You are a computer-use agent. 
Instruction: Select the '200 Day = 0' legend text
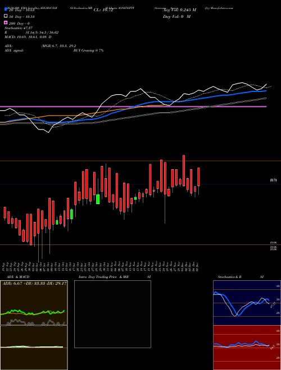tap(20, 24)
